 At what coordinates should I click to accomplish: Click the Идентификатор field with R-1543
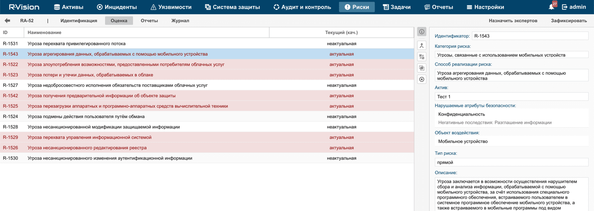coord(530,36)
